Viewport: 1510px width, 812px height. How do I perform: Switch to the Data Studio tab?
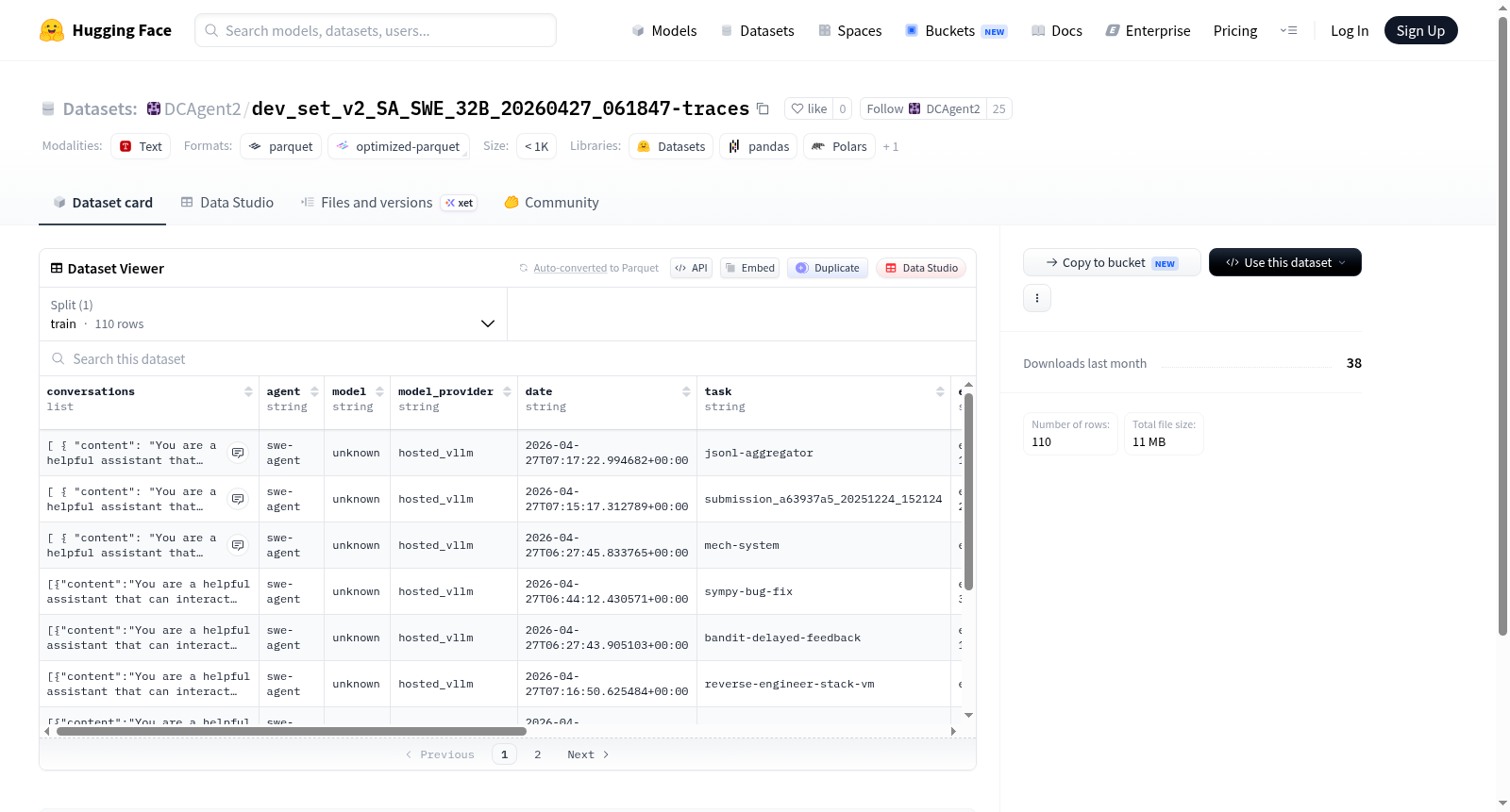click(x=227, y=203)
